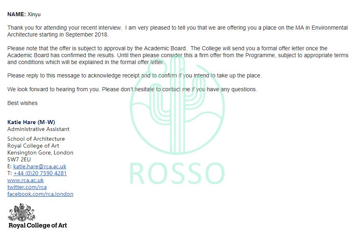Click the cactus watermark logo
The height and width of the screenshot is (236, 357).
coord(177,104)
